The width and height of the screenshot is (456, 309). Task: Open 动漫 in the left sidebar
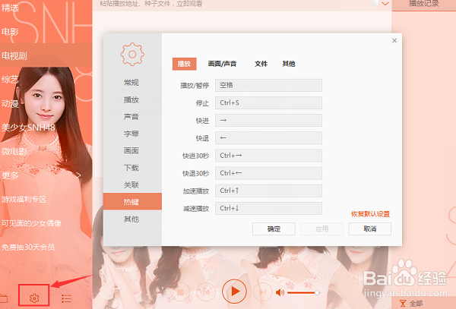coord(10,103)
